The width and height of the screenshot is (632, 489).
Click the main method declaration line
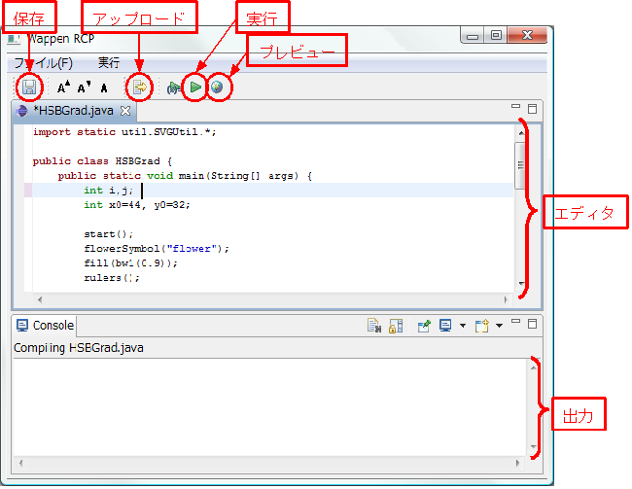tap(185, 176)
